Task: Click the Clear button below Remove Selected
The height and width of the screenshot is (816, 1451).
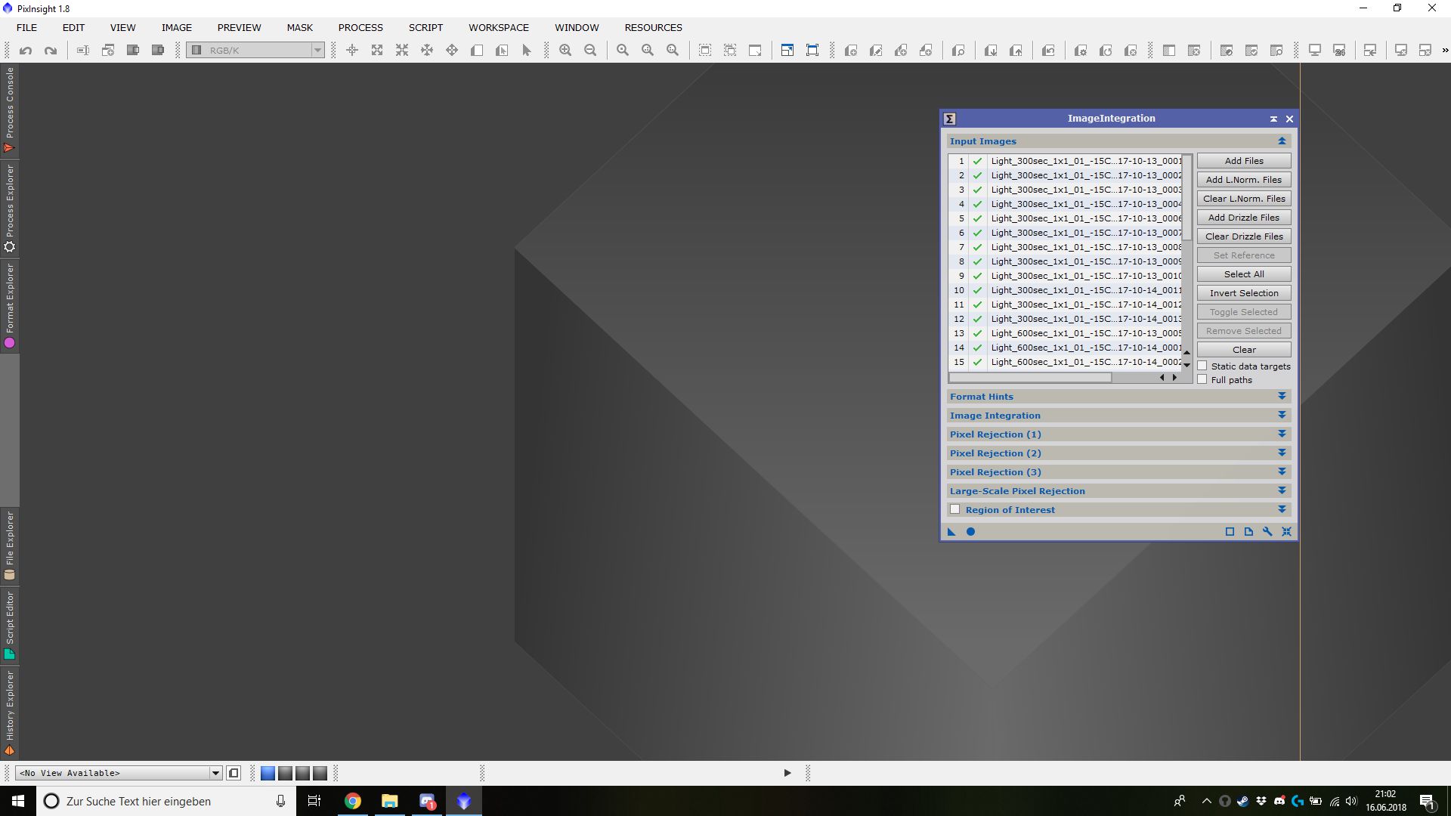Action: [1244, 350]
